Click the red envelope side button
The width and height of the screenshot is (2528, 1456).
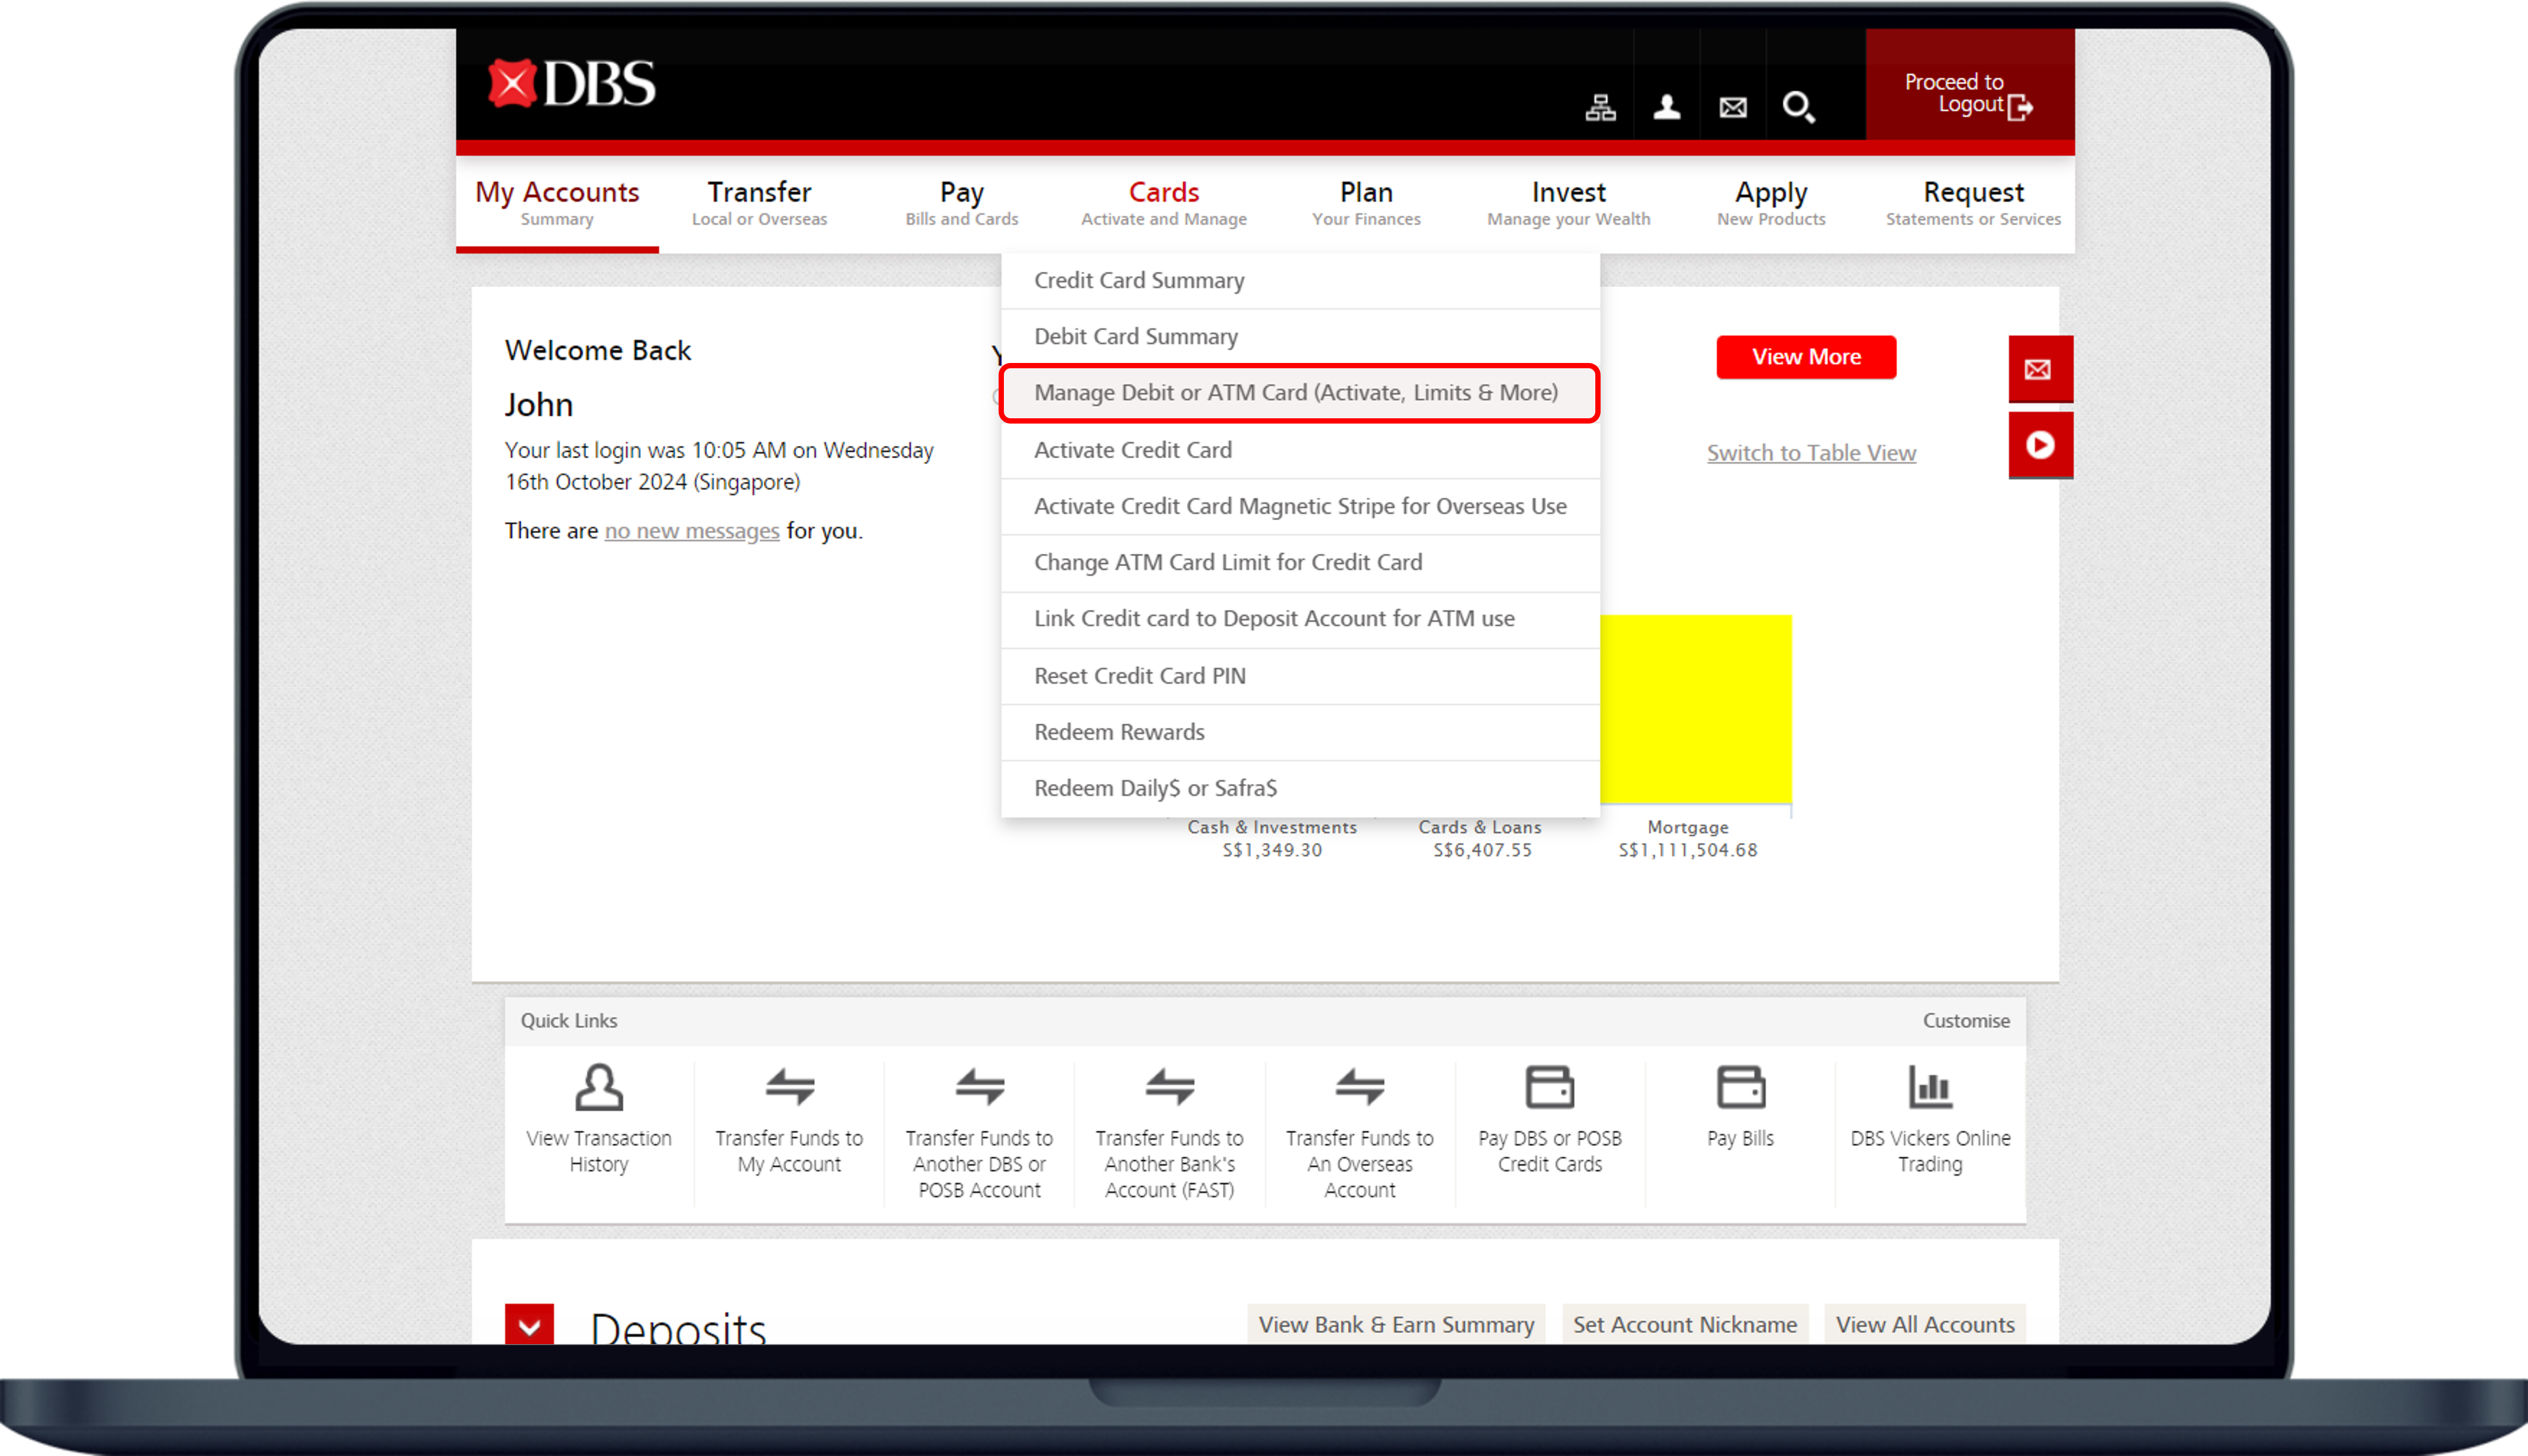point(2039,369)
